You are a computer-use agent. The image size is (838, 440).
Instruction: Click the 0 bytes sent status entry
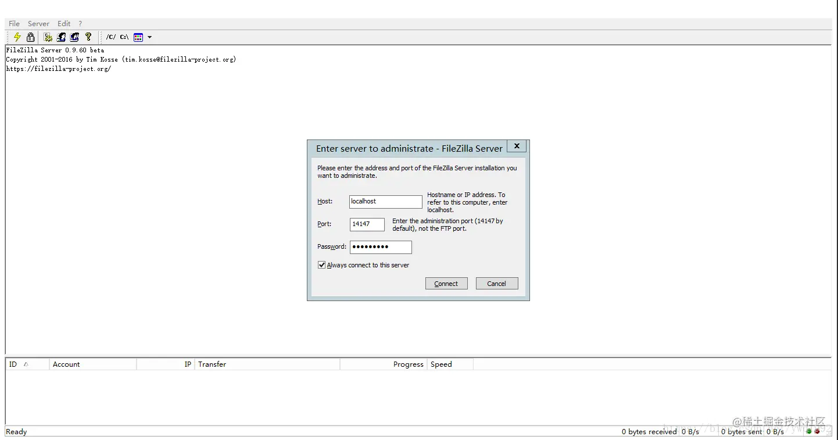tap(742, 432)
